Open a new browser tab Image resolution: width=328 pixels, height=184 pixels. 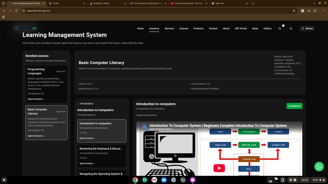[253, 3]
